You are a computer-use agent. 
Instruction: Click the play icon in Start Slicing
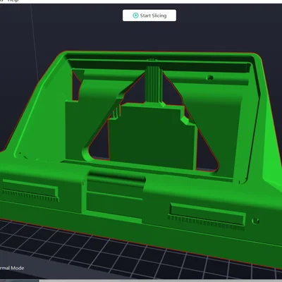(135, 16)
